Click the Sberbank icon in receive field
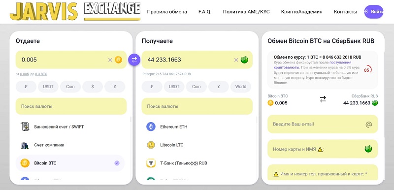 click(x=244, y=60)
